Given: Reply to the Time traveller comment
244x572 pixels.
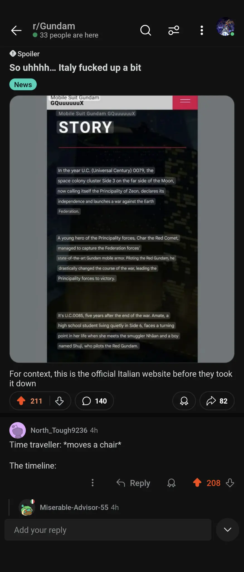Looking at the screenshot, I should [x=133, y=483].
